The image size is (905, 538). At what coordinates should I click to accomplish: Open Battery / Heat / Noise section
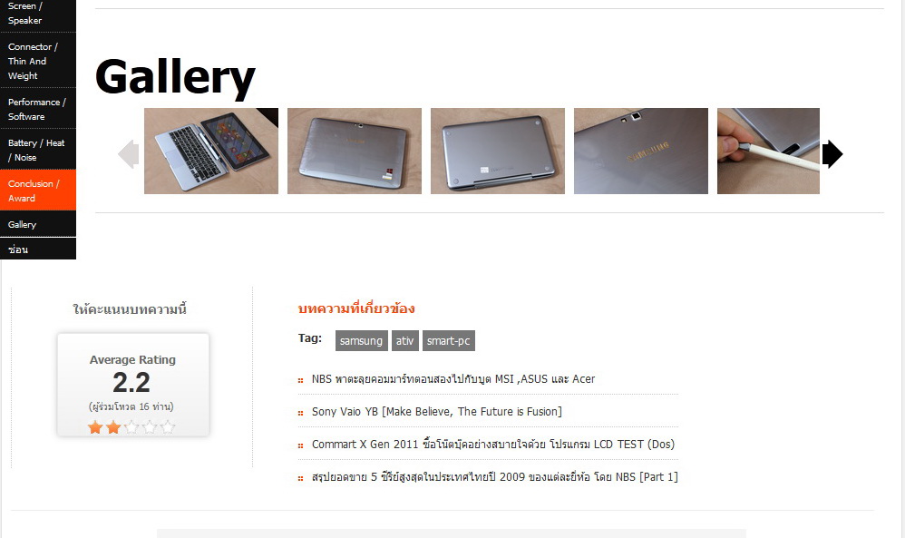[38, 150]
